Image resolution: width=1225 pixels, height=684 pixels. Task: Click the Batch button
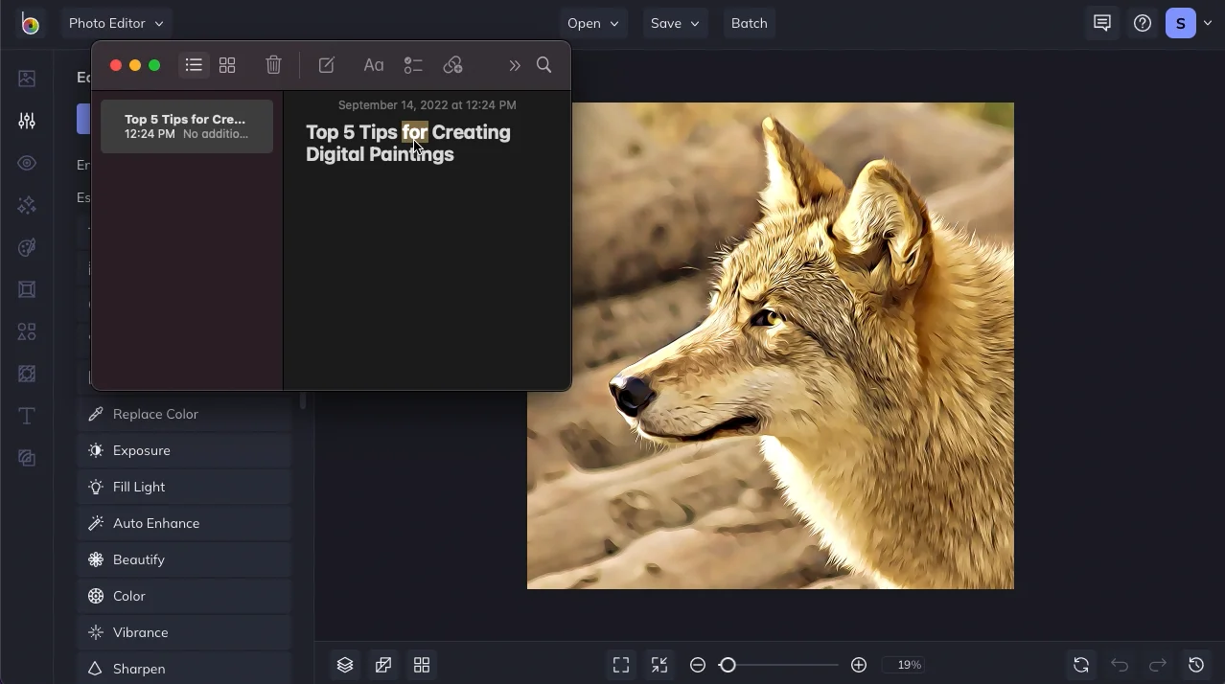pos(749,23)
